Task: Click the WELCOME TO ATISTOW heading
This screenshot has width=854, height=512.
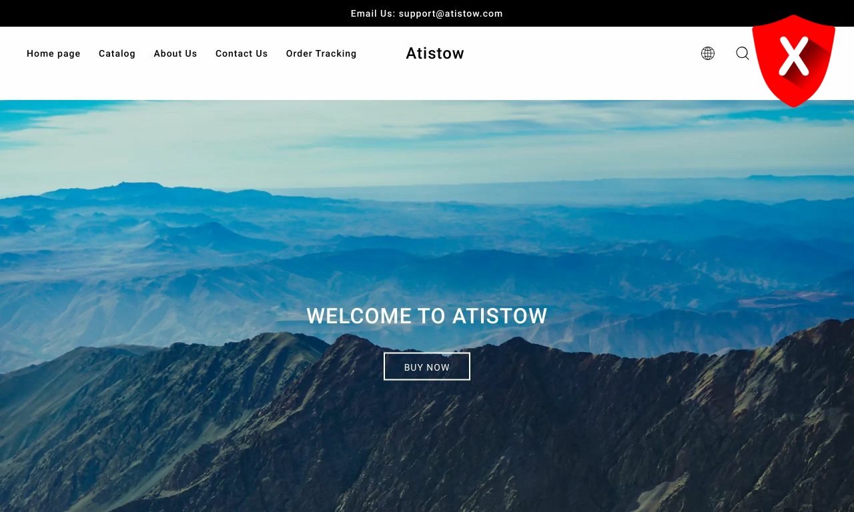Action: 427,315
